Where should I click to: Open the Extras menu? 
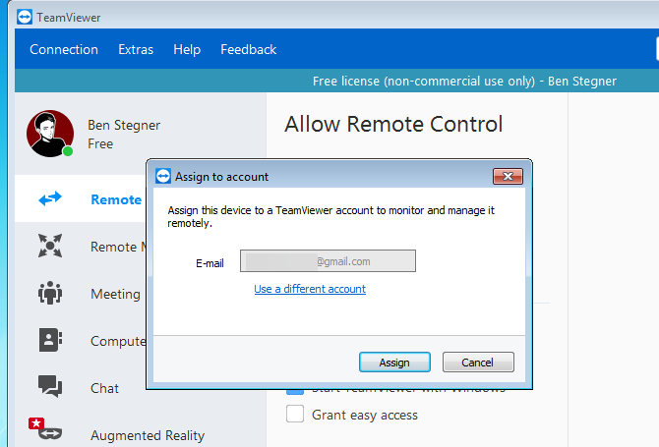click(136, 49)
